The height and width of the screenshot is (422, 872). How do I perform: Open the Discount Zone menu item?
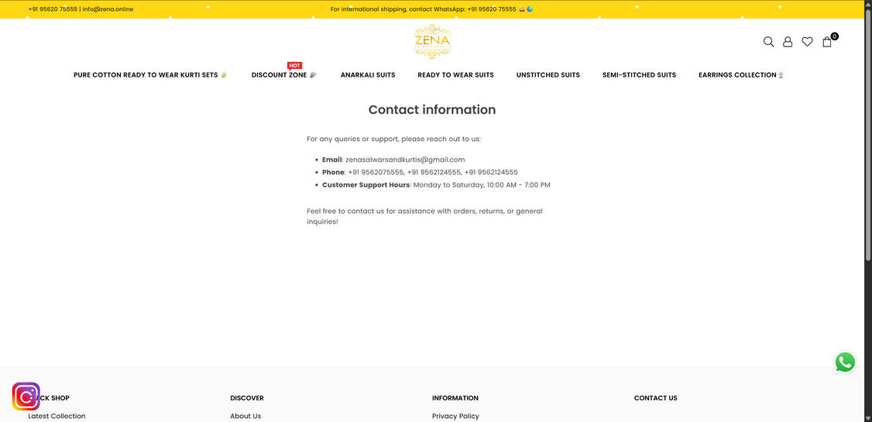(284, 75)
